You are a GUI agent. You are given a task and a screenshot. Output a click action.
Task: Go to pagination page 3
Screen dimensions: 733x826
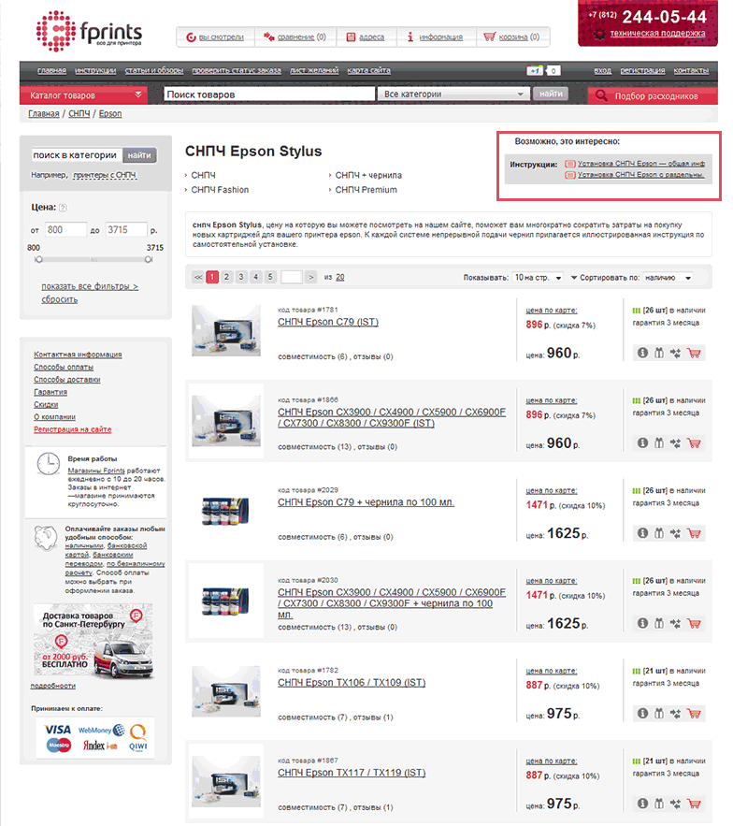coord(241,277)
